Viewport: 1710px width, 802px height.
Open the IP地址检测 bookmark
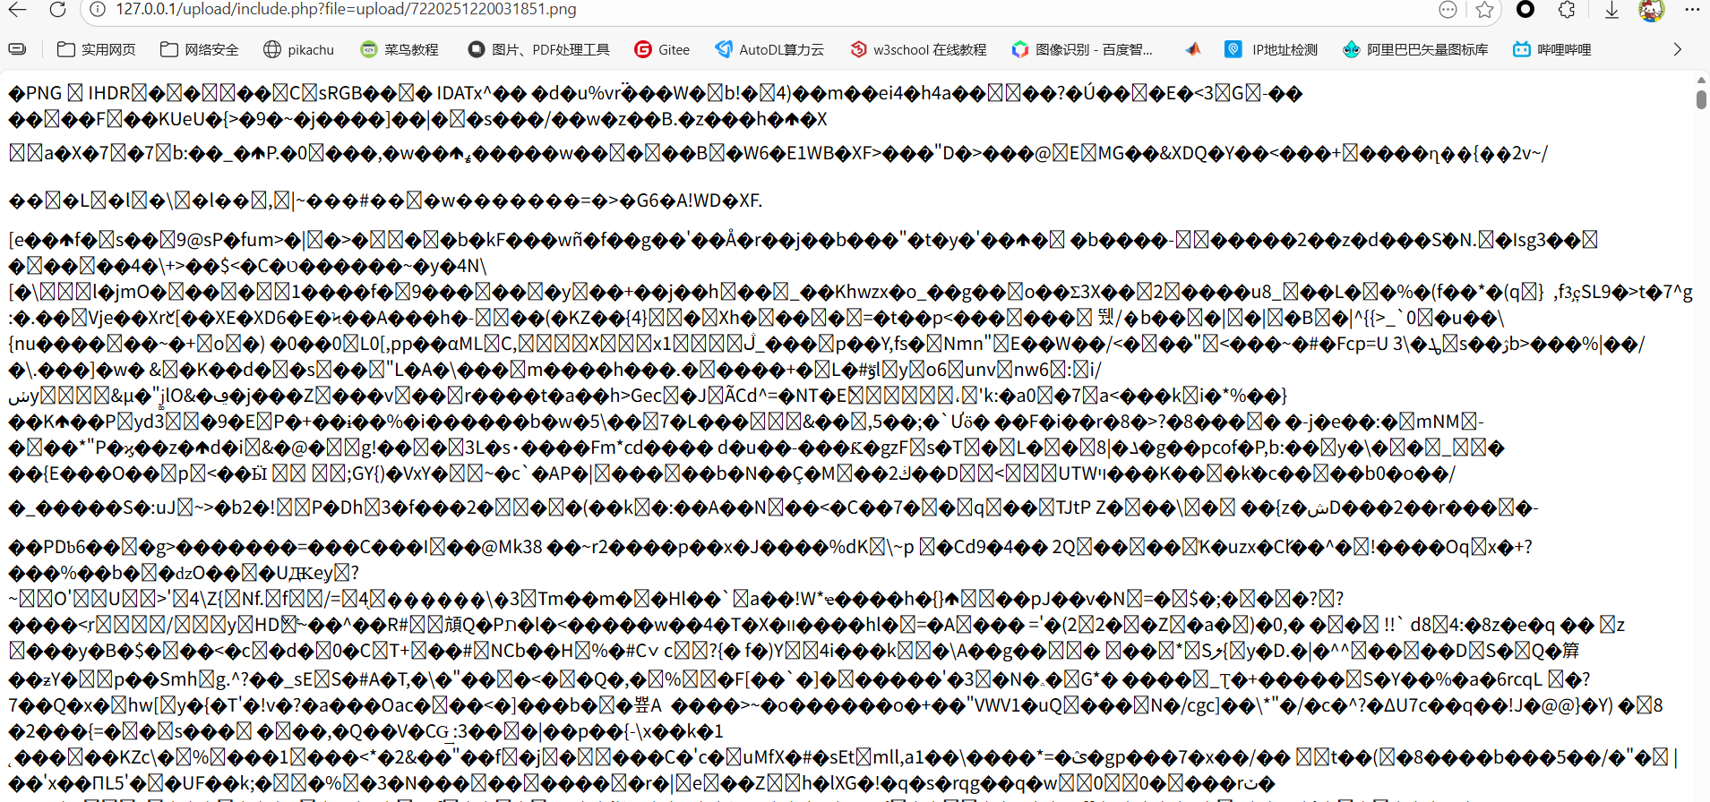(x=1271, y=49)
